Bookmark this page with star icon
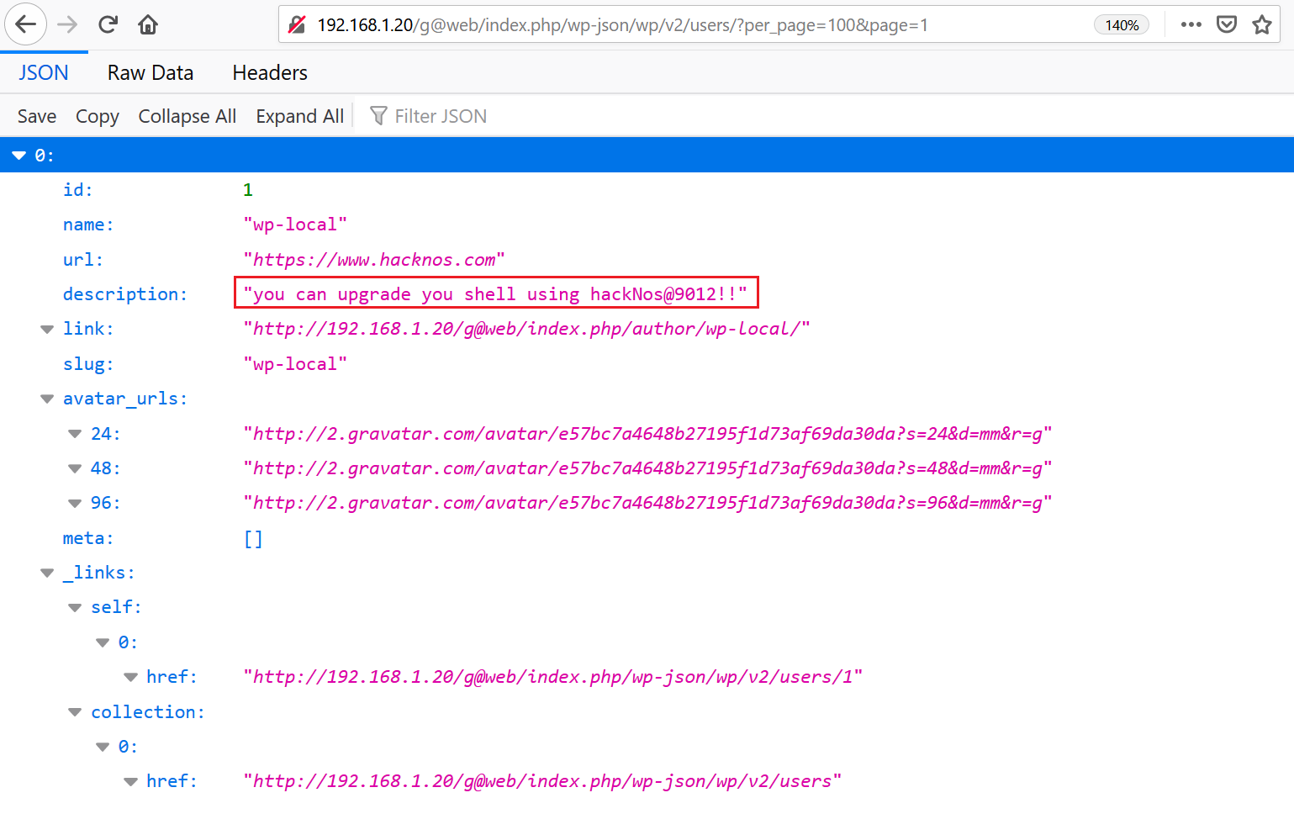 [1261, 24]
